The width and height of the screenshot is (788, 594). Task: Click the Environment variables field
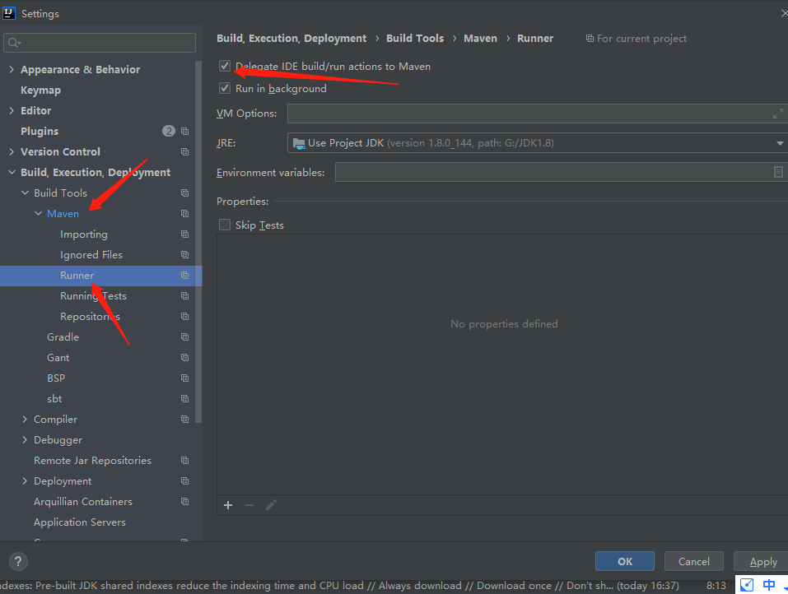[x=553, y=172]
